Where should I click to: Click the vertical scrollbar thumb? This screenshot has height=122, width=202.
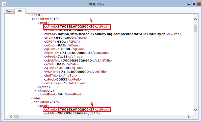(195, 28)
